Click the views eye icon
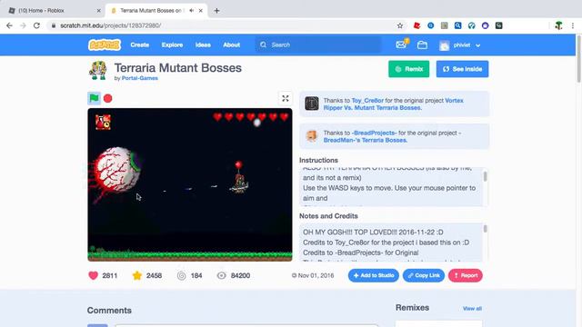Viewport: 582px width, 327px height. pos(221,275)
